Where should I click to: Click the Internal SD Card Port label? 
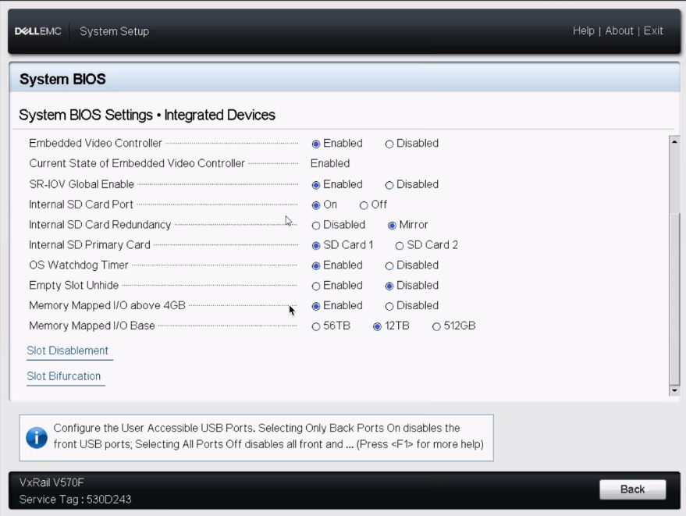coord(81,205)
